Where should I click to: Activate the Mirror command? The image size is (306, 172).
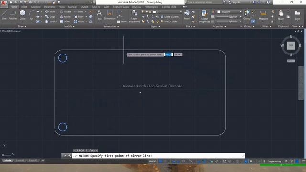[65, 17]
